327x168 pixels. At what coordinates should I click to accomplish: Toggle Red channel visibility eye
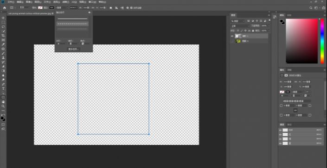coord(280,135)
